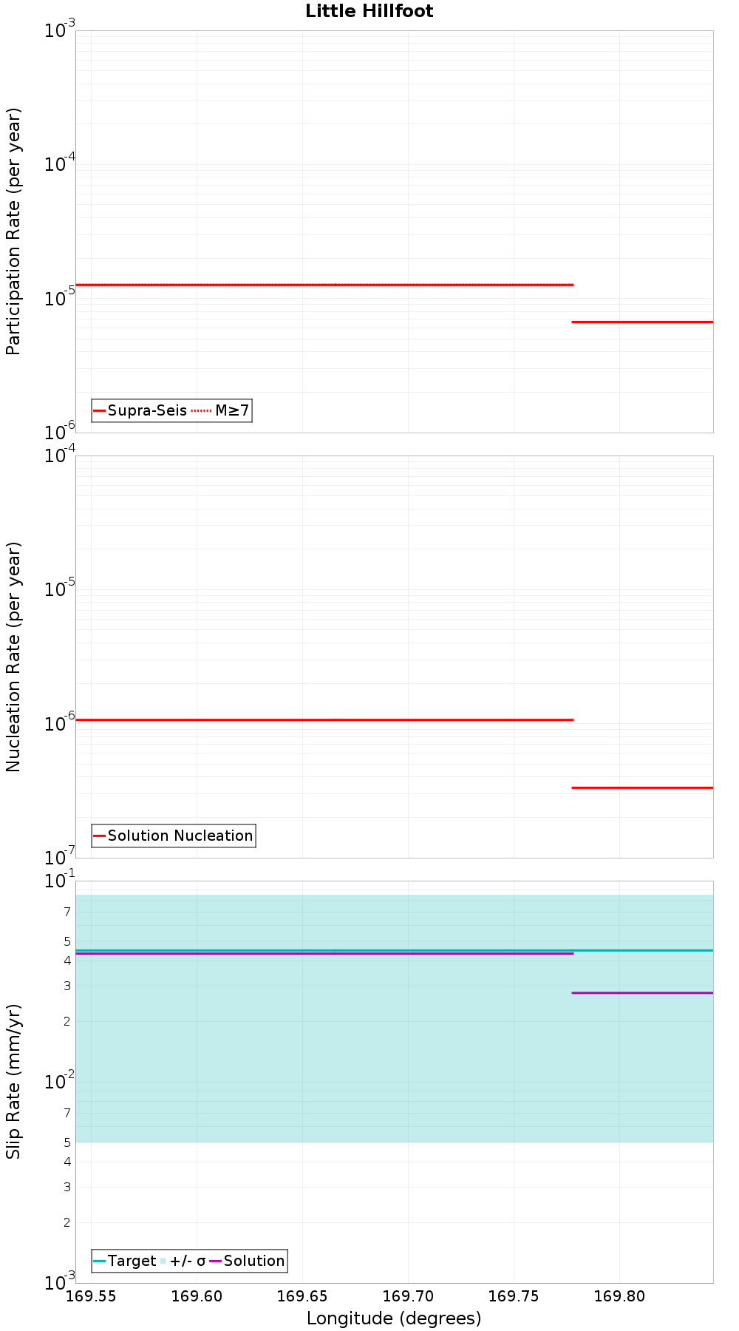Click the lower purple solution slip segment
This screenshot has height=1331, width=739.
point(642,992)
